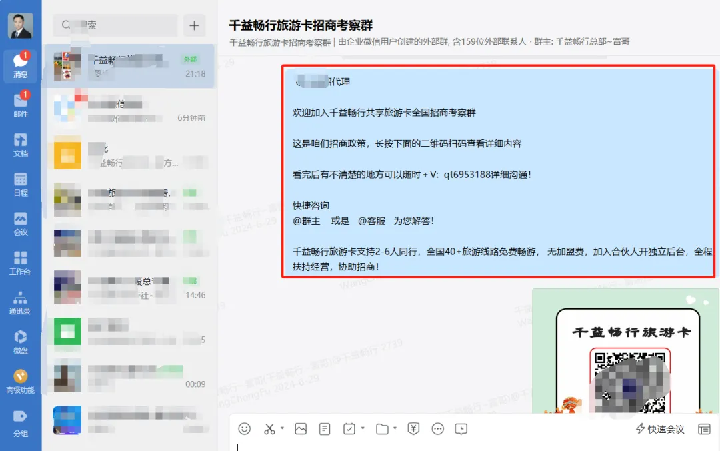Click the calendar check task icon
Viewport: 720px width, 451px height.
349,429
